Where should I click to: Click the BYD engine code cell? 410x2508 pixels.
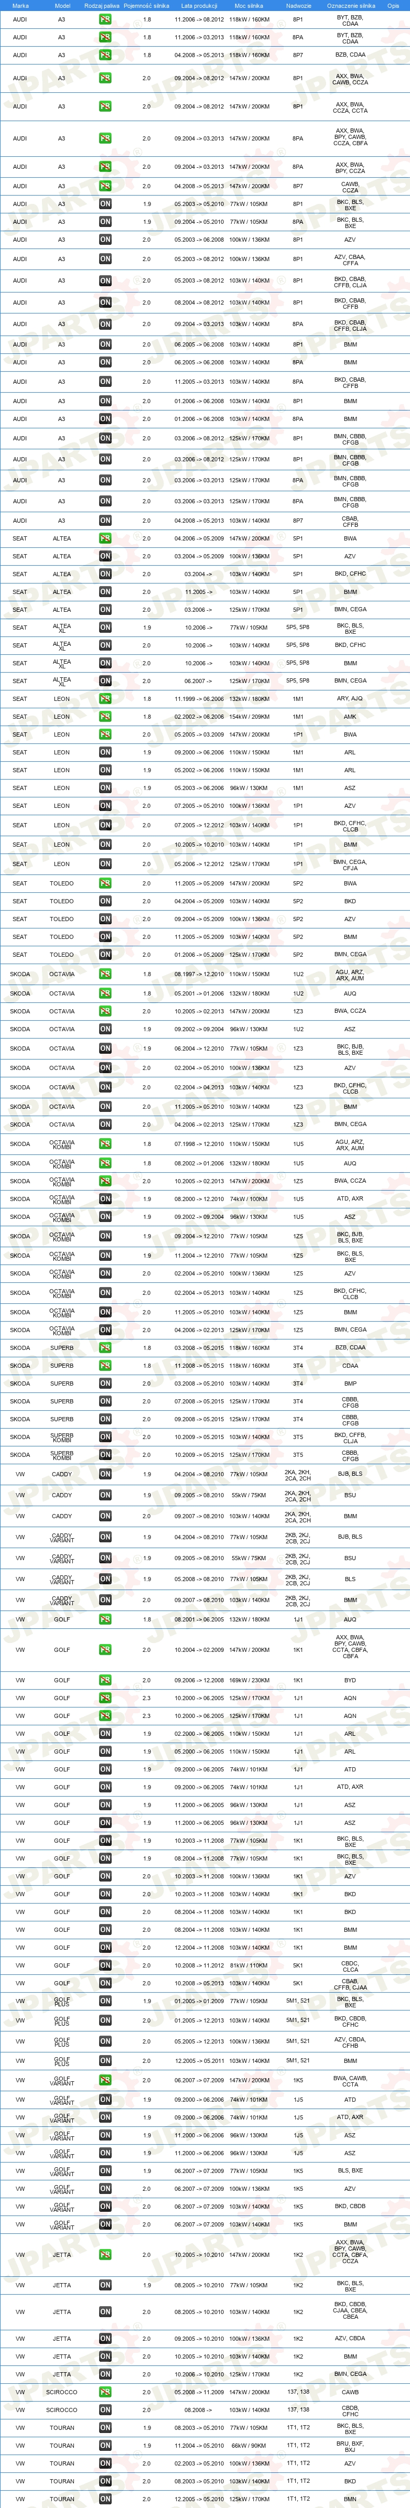(x=350, y=1680)
